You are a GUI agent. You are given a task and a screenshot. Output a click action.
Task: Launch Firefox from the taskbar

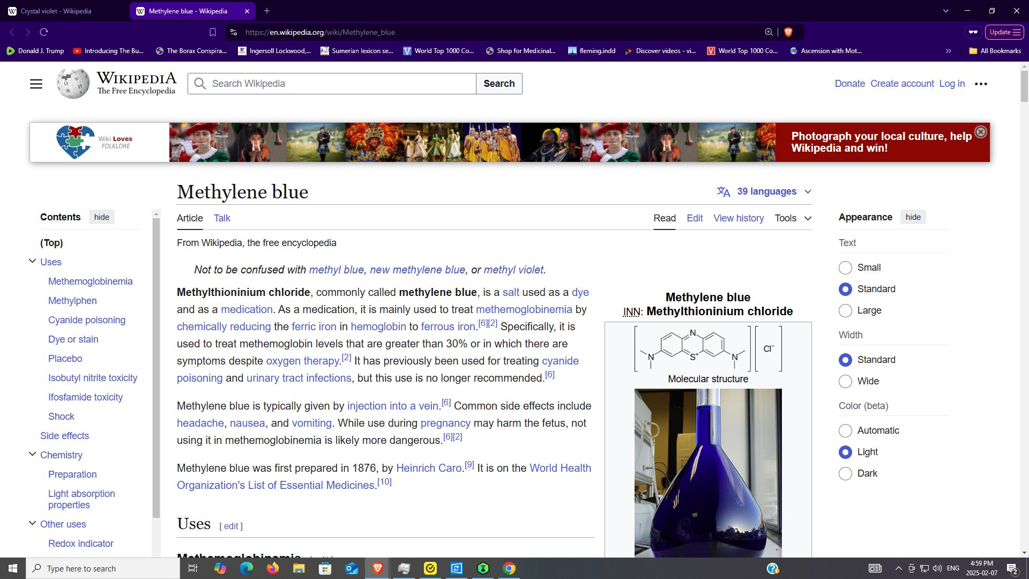coord(273,568)
